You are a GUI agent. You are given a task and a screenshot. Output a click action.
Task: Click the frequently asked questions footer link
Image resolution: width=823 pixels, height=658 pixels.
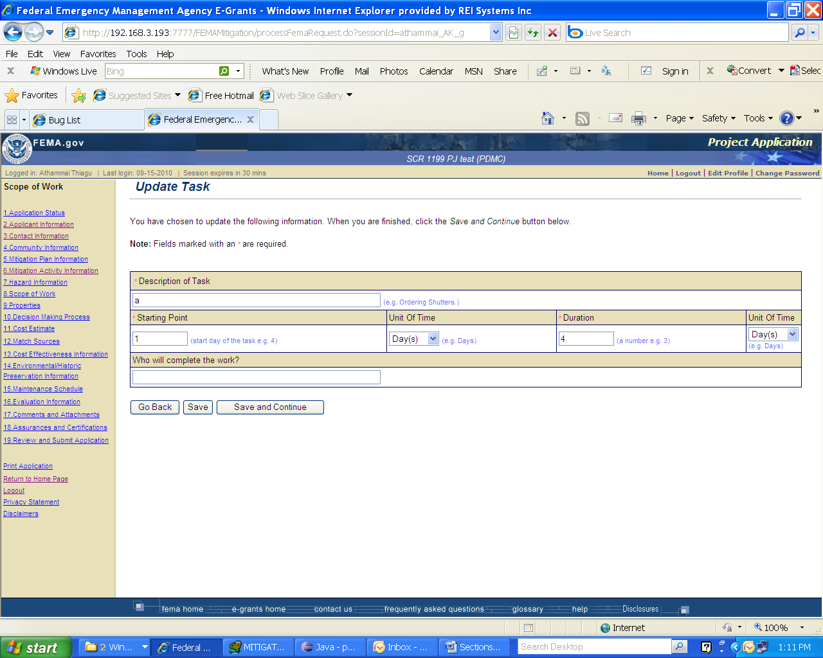434,609
